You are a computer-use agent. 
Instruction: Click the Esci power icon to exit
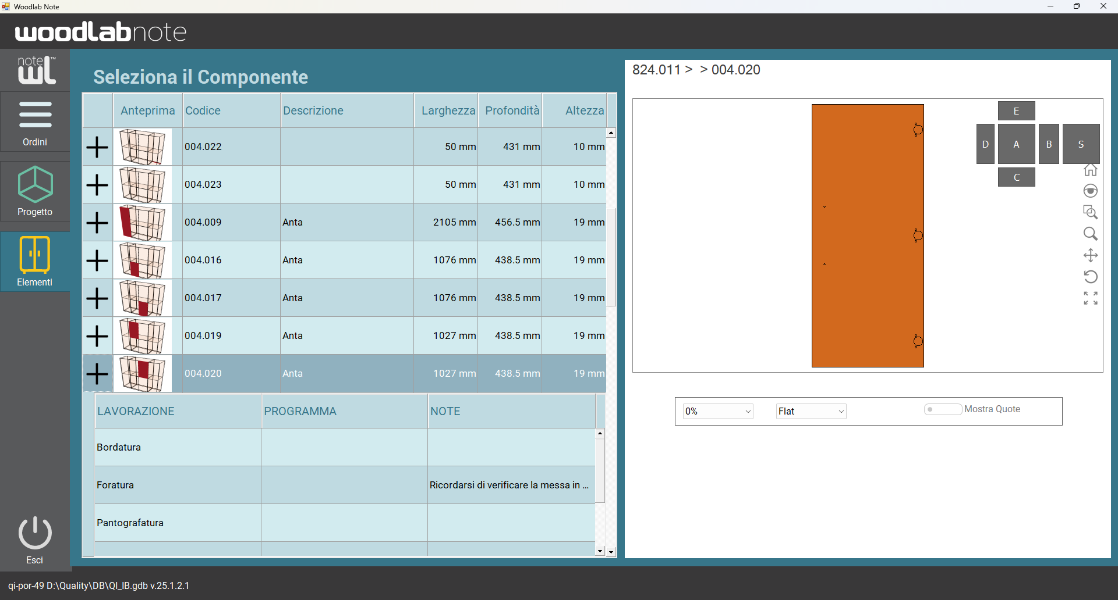coord(34,533)
